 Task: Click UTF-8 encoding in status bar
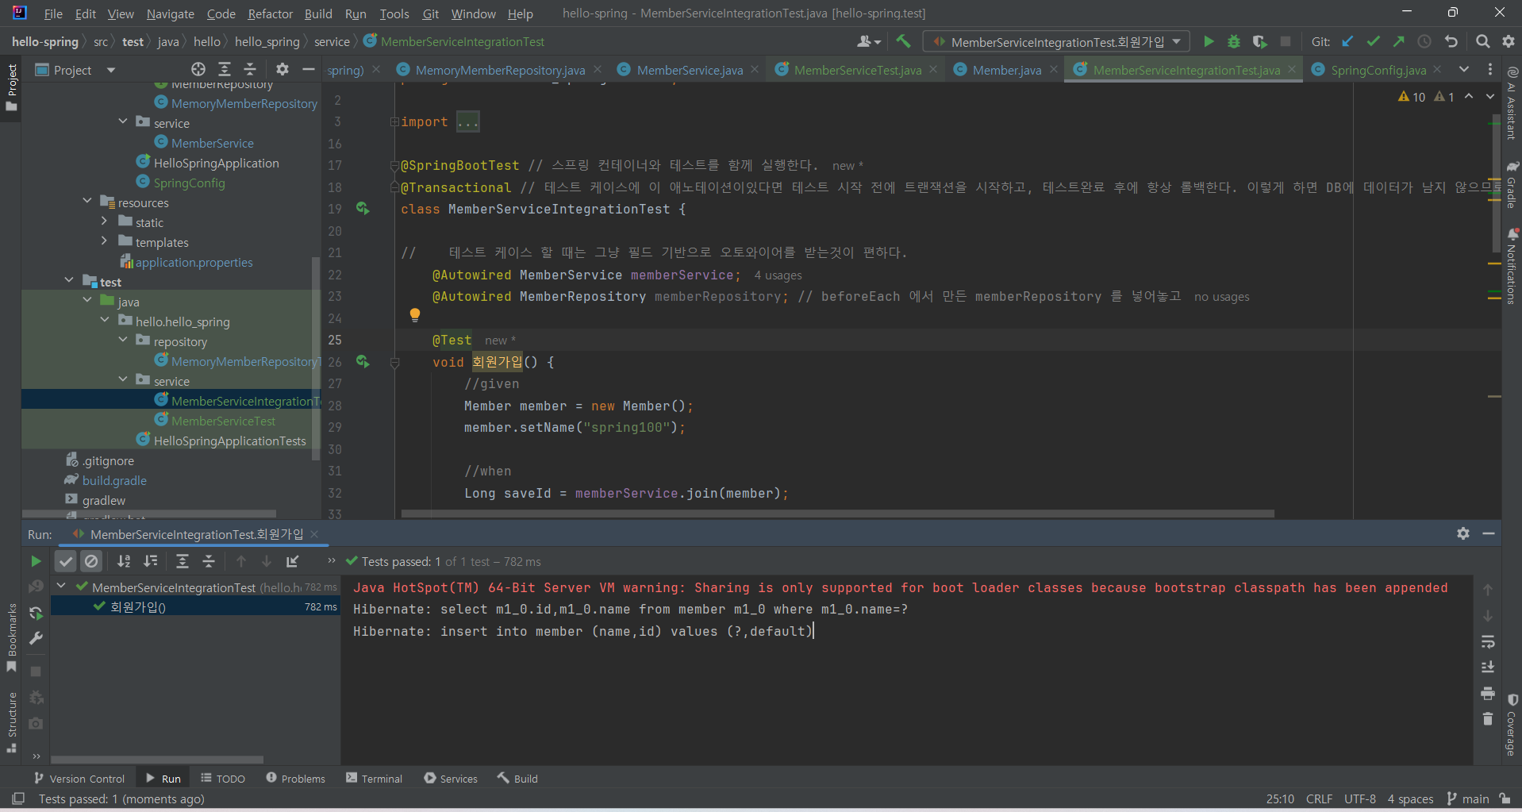(1359, 799)
